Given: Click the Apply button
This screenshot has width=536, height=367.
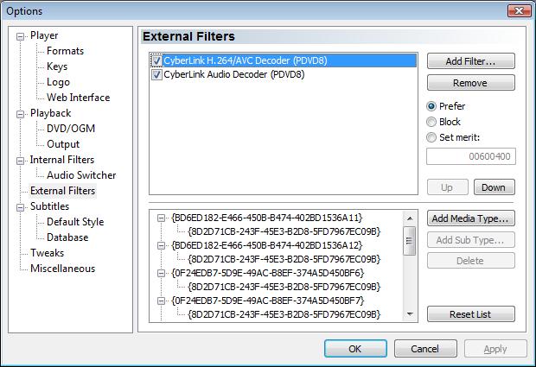Looking at the screenshot, I should click(x=495, y=349).
